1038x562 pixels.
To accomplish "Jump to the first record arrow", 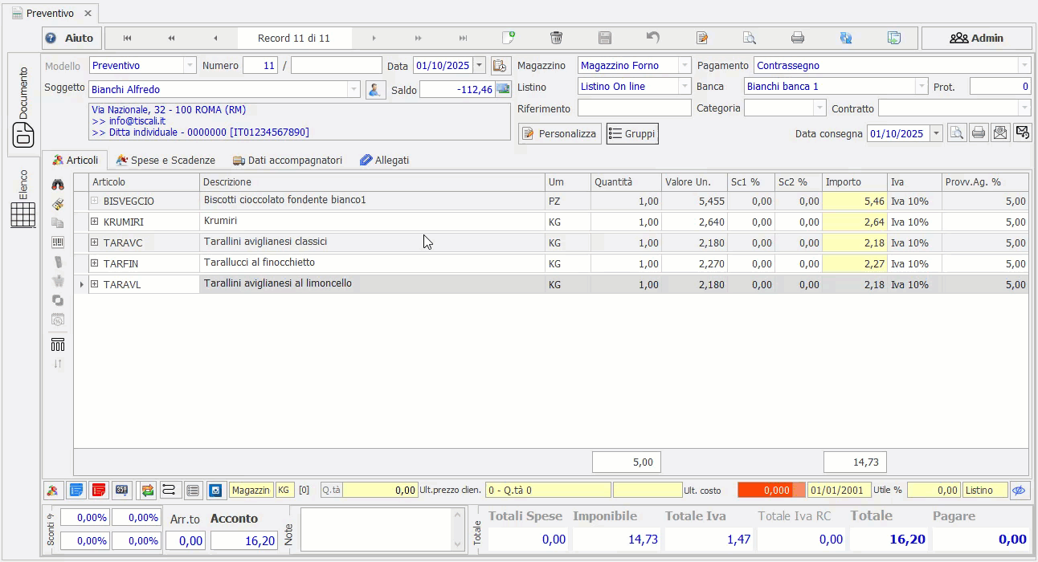I will [128, 38].
